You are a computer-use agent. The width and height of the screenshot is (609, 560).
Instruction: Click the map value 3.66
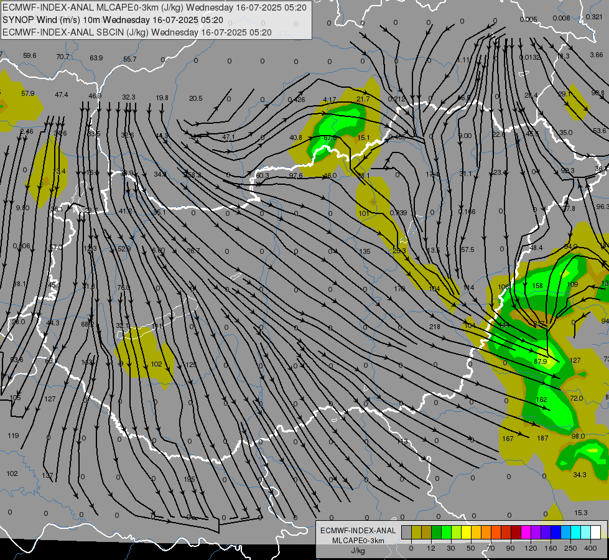pyautogui.click(x=597, y=55)
